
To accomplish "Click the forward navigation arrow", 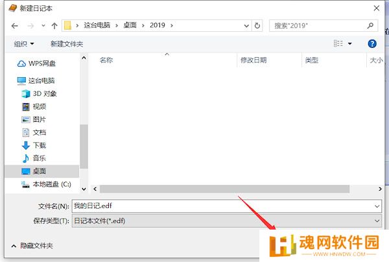I will pyautogui.click(x=30, y=26).
